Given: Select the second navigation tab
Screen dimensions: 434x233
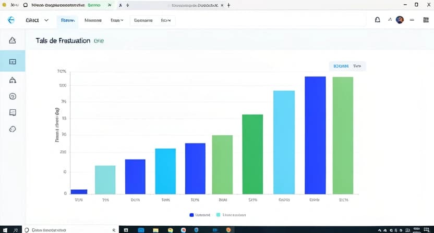Looking at the screenshot, I should coord(93,20).
